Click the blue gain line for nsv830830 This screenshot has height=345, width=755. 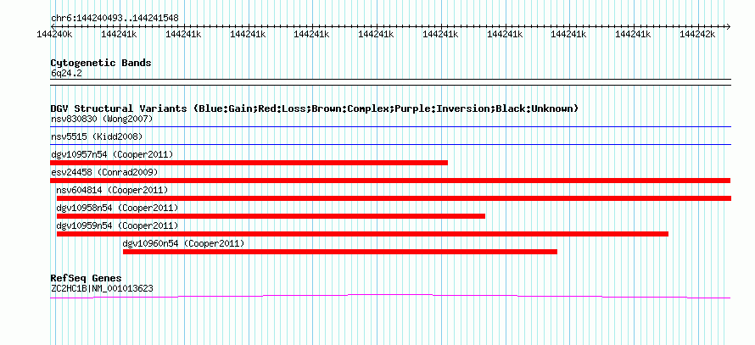390,127
